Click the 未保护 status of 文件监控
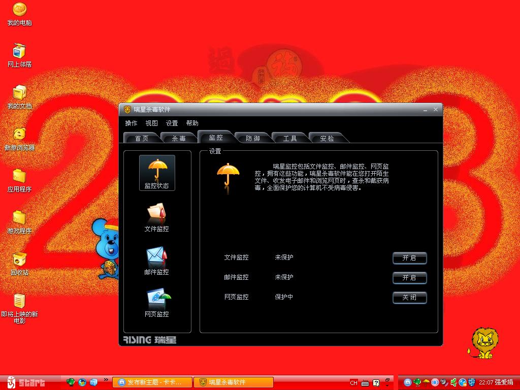This screenshot has height=390, width=520. pyautogui.click(x=284, y=257)
